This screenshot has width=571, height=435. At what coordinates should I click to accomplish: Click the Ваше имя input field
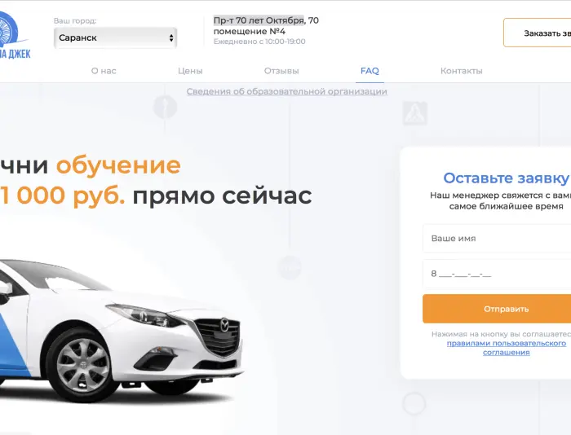tap(497, 238)
